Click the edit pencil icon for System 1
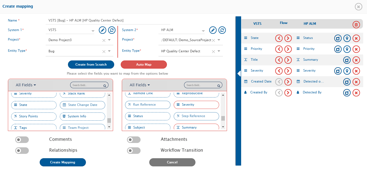This screenshot has width=367, height=180. coord(102,30)
